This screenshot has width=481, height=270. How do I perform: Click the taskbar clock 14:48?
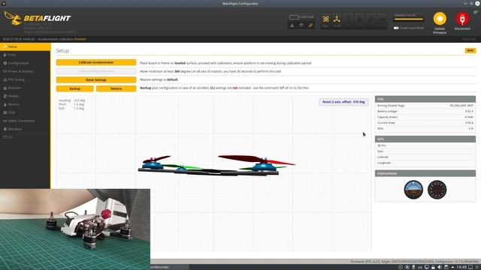click(461, 267)
